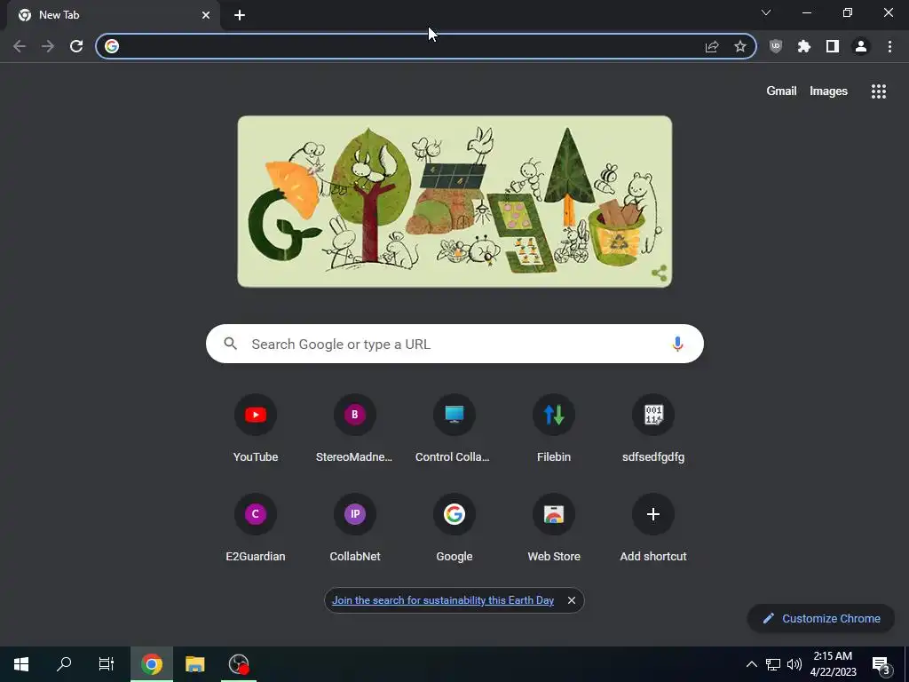Open the uBlock Origin extension icon
The height and width of the screenshot is (682, 909).
pos(776,46)
